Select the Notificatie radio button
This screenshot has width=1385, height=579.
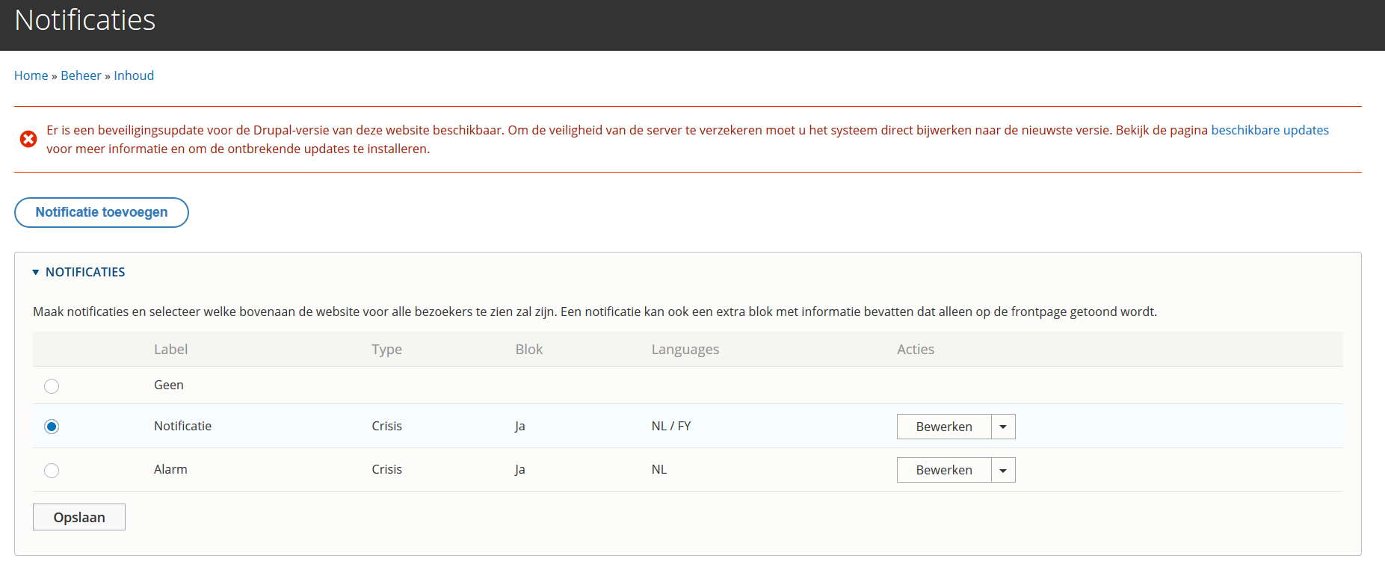[x=52, y=427]
